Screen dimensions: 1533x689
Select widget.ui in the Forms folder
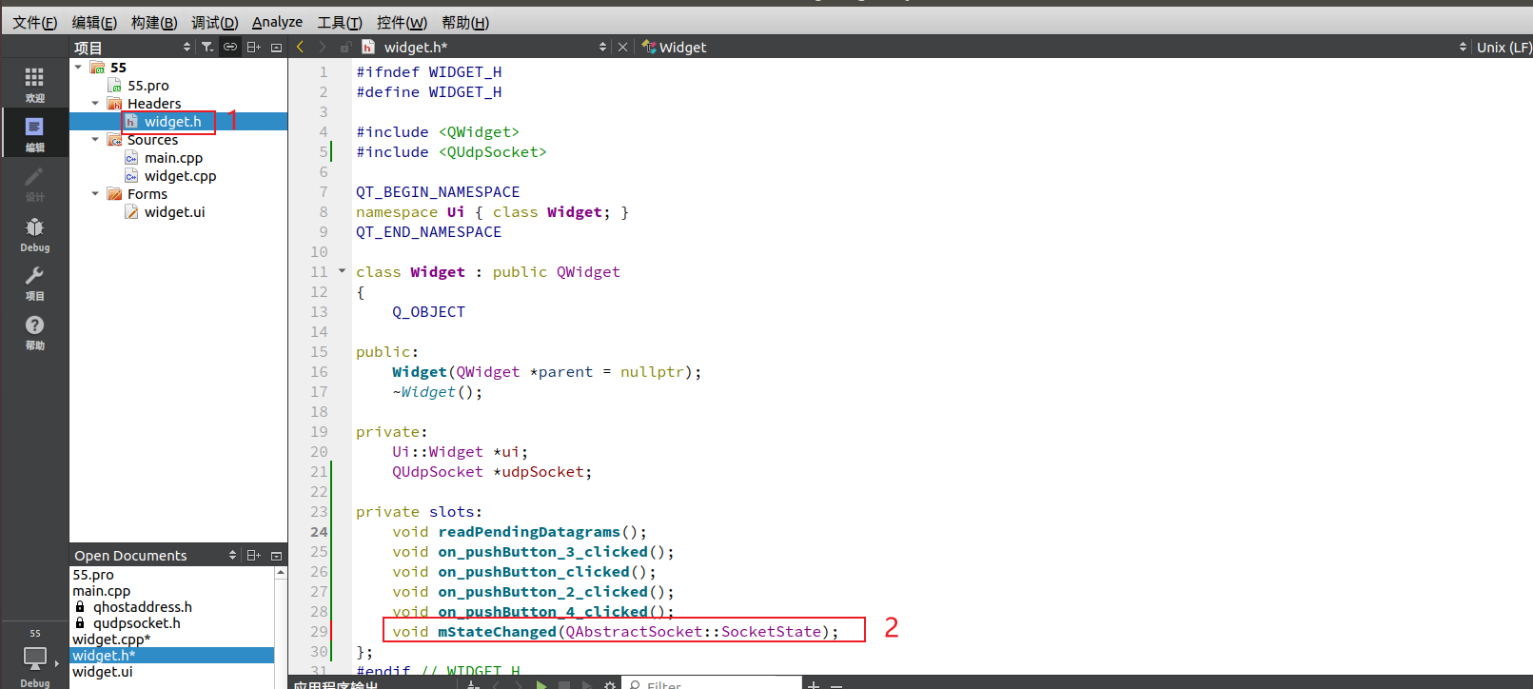(174, 212)
